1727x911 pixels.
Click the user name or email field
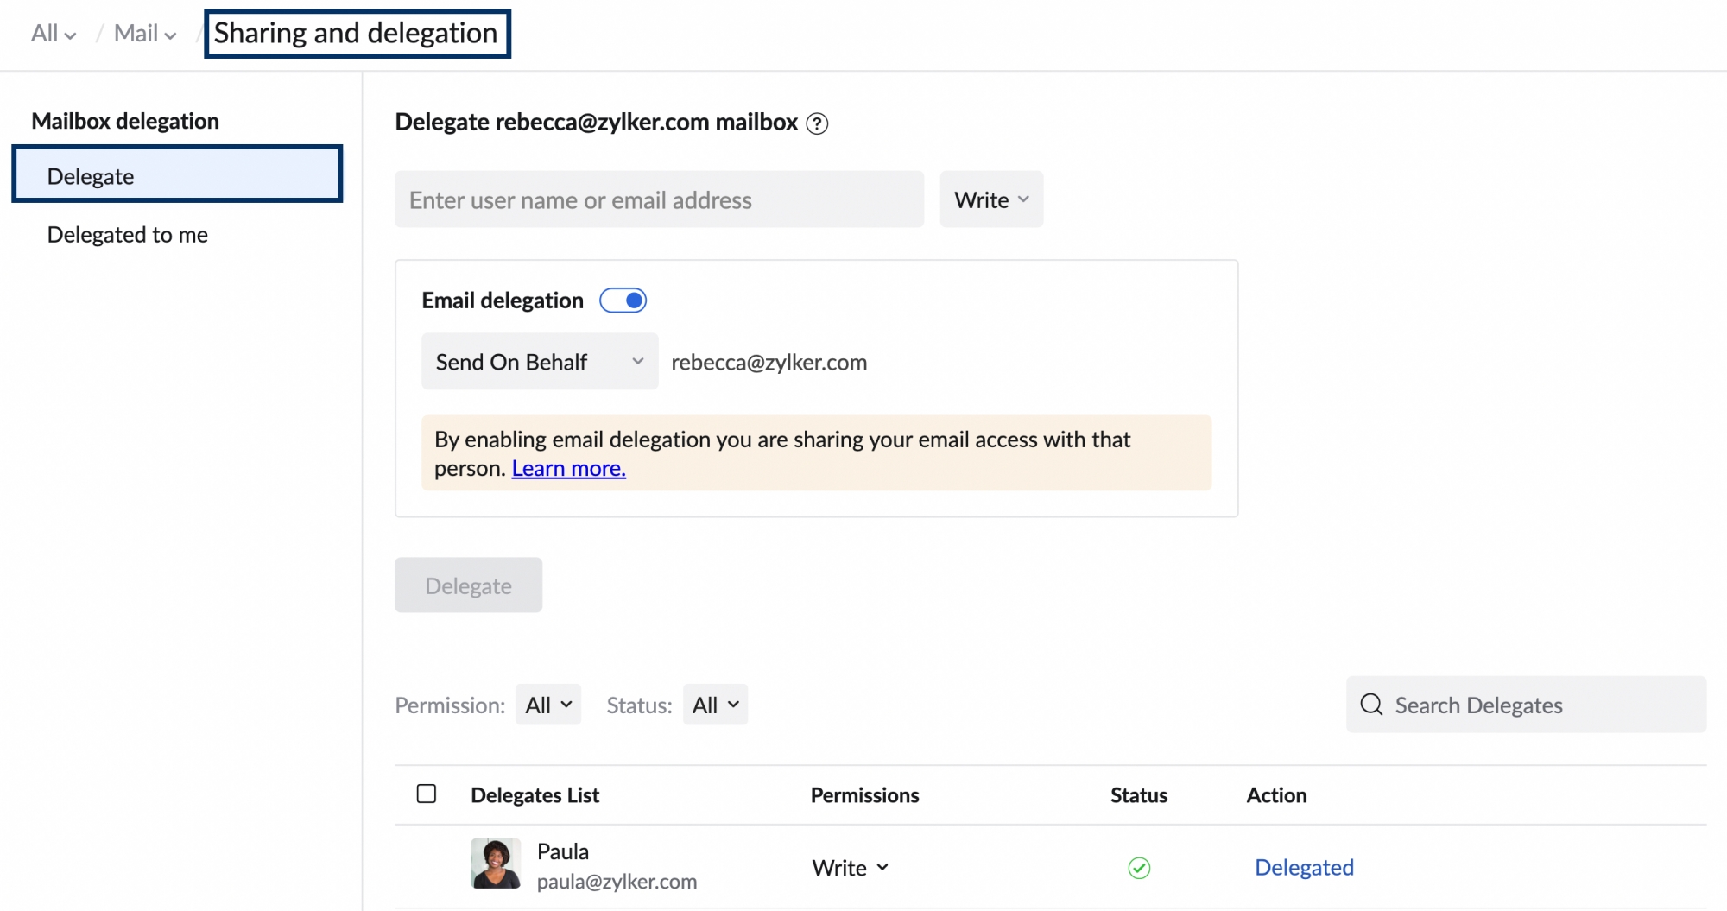coord(659,199)
